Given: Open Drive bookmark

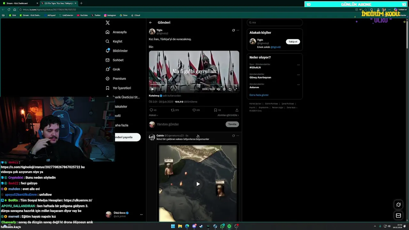Looking at the screenshot, I should 123,15.
